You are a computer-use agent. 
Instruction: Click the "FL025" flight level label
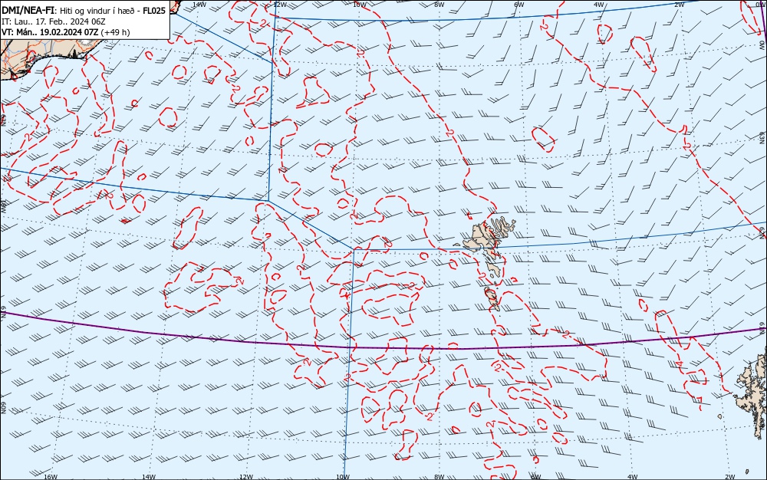pyautogui.click(x=154, y=10)
